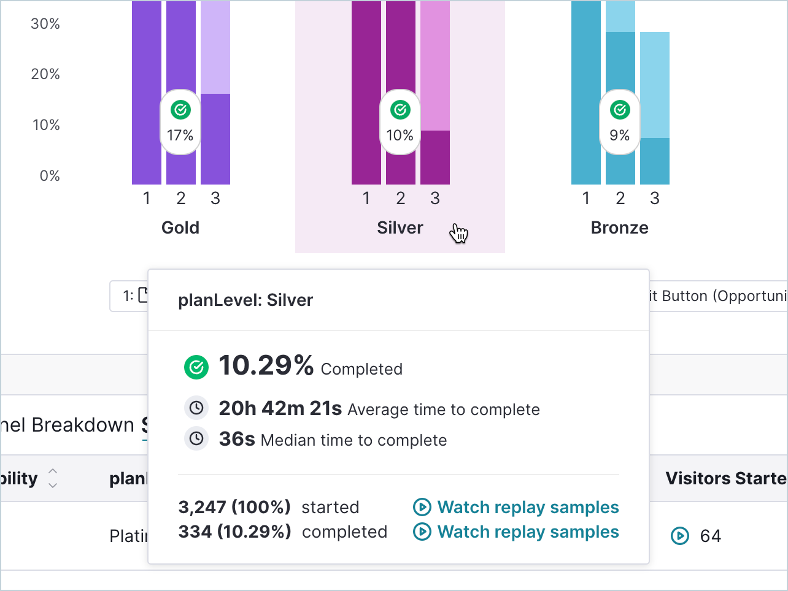Image resolution: width=788 pixels, height=591 pixels.
Task: Click the green 10.29% Completed check icon
Action: click(196, 367)
